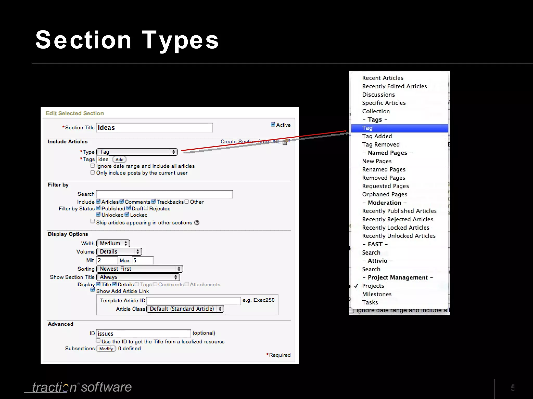The image size is (533, 399).
Task: Toggle the Trackbacks checkbox
Action: (x=153, y=202)
